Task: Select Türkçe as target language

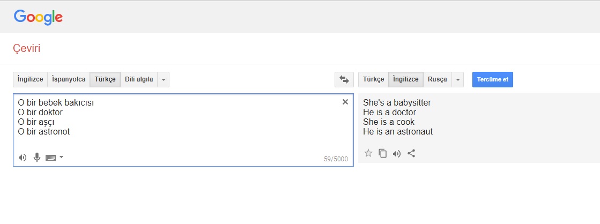Action: click(x=374, y=79)
